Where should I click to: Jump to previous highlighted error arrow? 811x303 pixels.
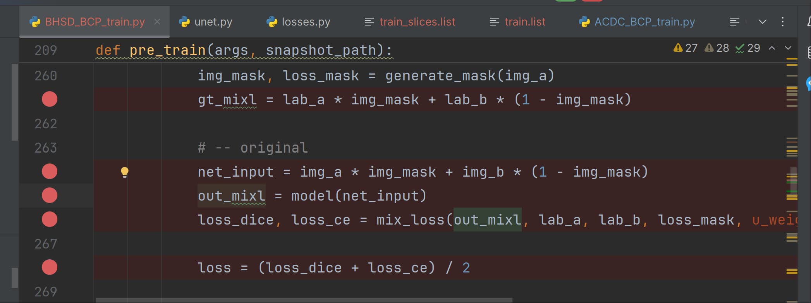[x=771, y=48]
